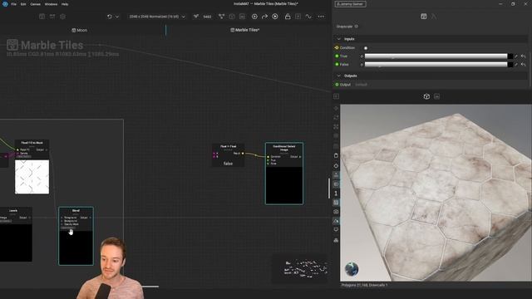Screen dimensions: 532x299
Task: Click the False input green pin
Action: 337,64
